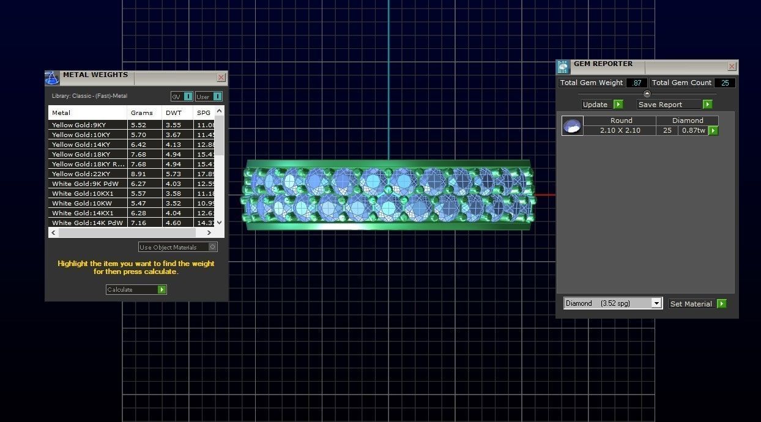Click the green arrow beside Update
This screenshot has height=422, width=761.
pyautogui.click(x=618, y=105)
